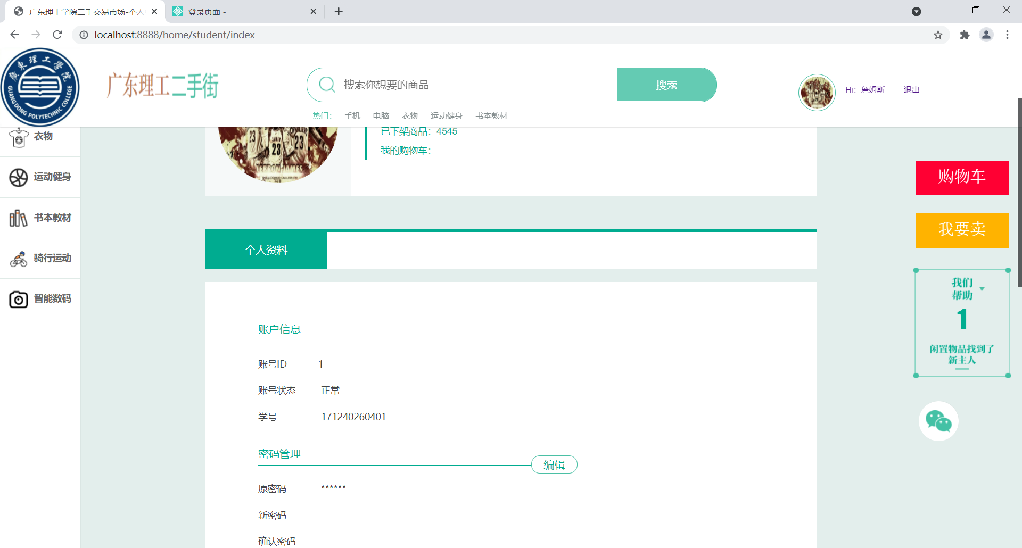Open the Chrome profile icon
The image size is (1022, 548).
[x=986, y=35]
